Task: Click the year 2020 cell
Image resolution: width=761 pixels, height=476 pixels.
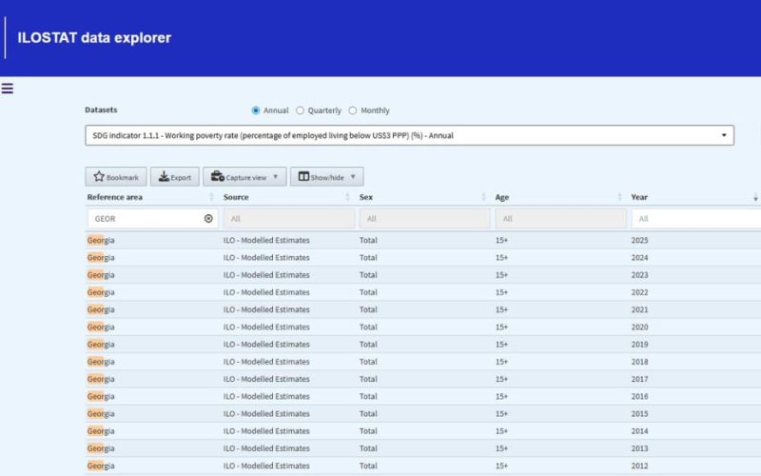Action: [x=639, y=327]
